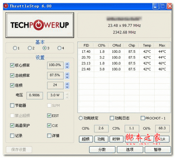Decrease multiplier 24 with down arrow
This screenshot has width=175, height=158.
pyautogui.click(x=67, y=87)
